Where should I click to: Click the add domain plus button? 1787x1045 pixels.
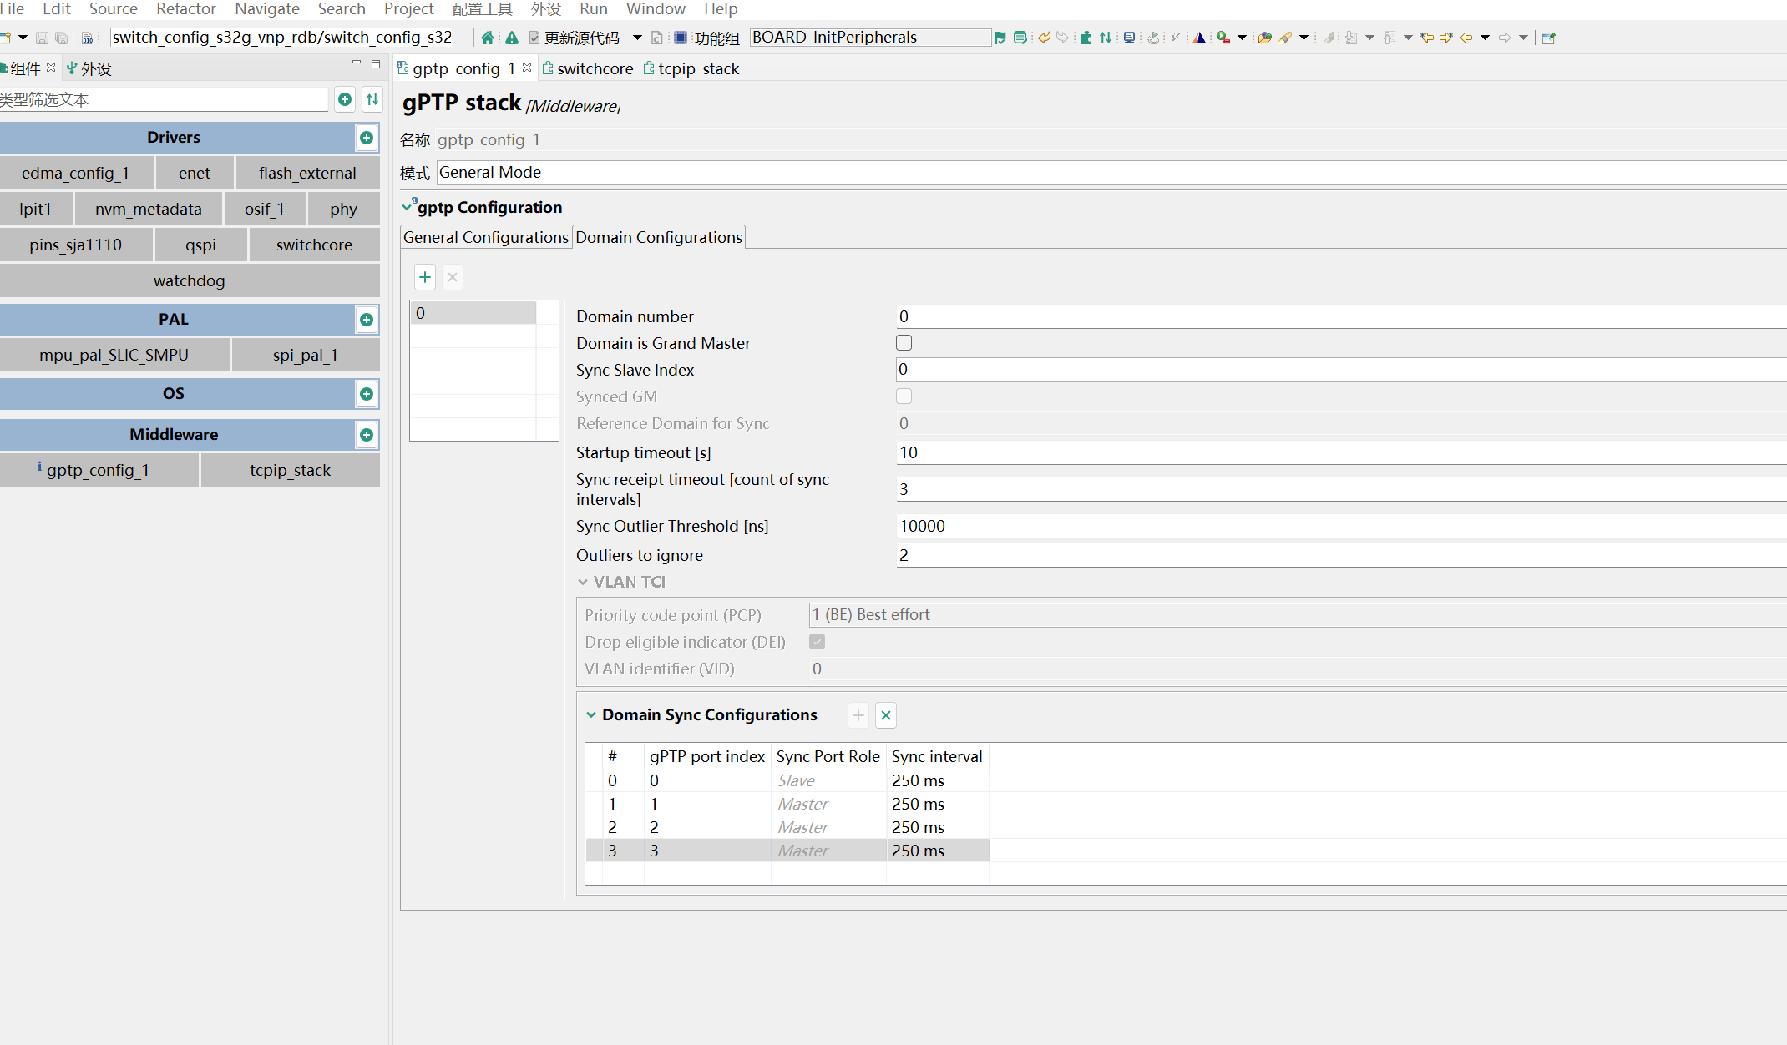point(425,277)
